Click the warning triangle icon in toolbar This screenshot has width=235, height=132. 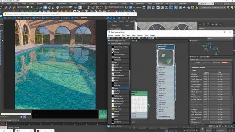197,7
